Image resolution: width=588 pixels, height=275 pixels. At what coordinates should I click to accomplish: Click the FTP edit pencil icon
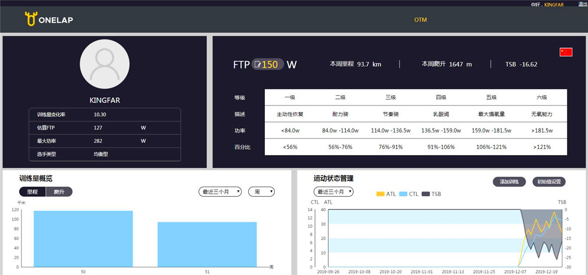257,64
